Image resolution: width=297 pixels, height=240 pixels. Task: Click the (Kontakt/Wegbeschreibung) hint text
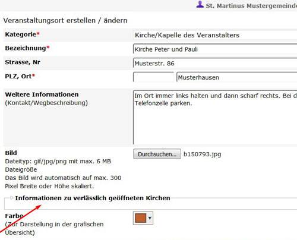pyautogui.click(x=46, y=103)
